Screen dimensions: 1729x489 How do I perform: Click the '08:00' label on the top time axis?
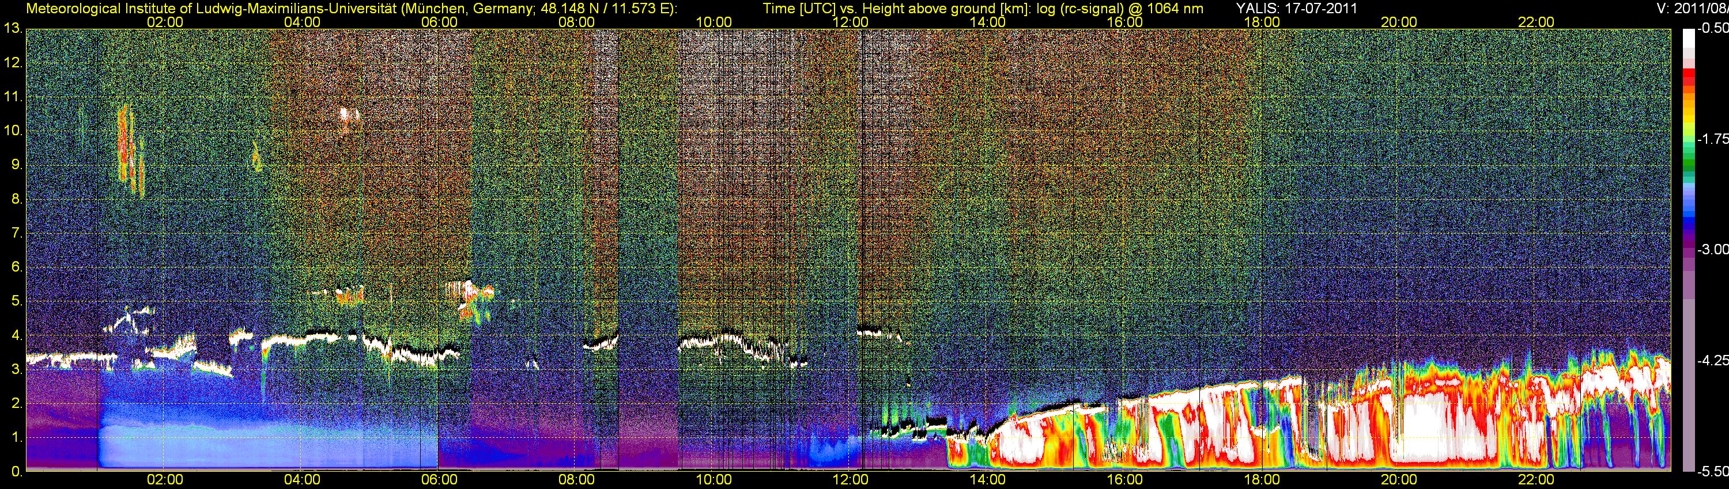[576, 22]
